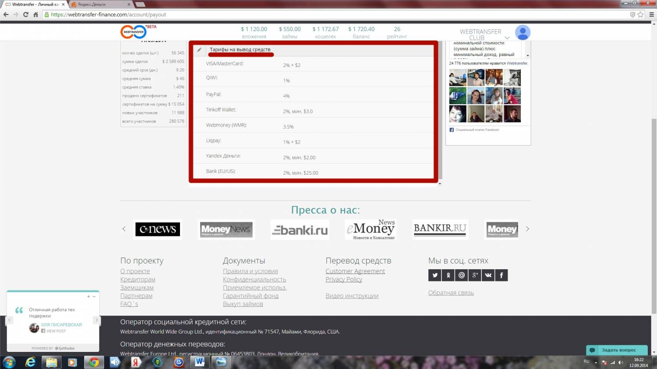
Task: Open the Партнерам link
Action: (136, 296)
